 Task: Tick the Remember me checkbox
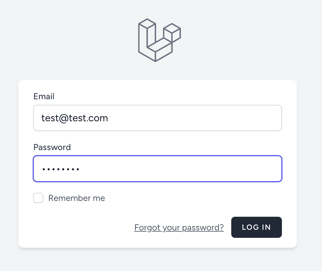click(x=38, y=198)
